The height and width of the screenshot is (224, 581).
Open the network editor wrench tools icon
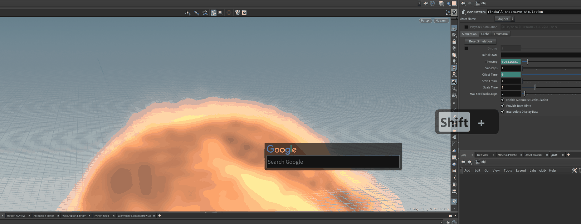(x=574, y=170)
